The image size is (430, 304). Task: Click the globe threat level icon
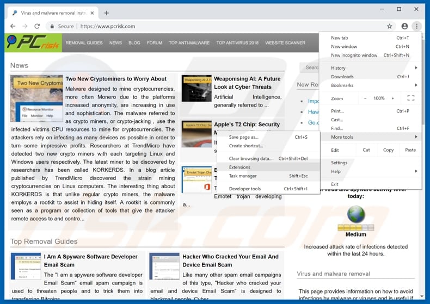pos(355,214)
